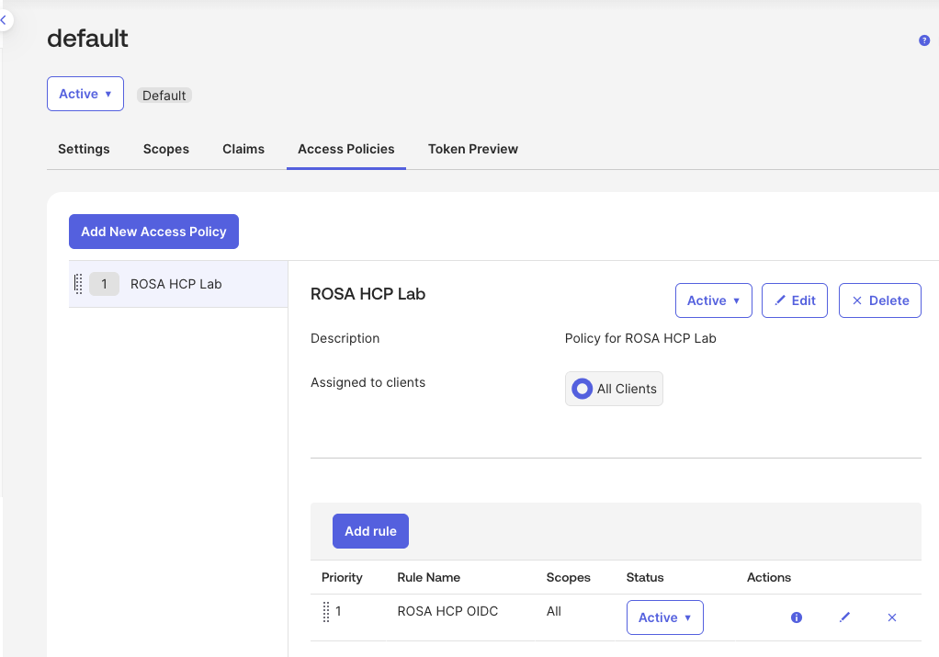
Task: Click the Edit policy button
Action: coord(795,300)
